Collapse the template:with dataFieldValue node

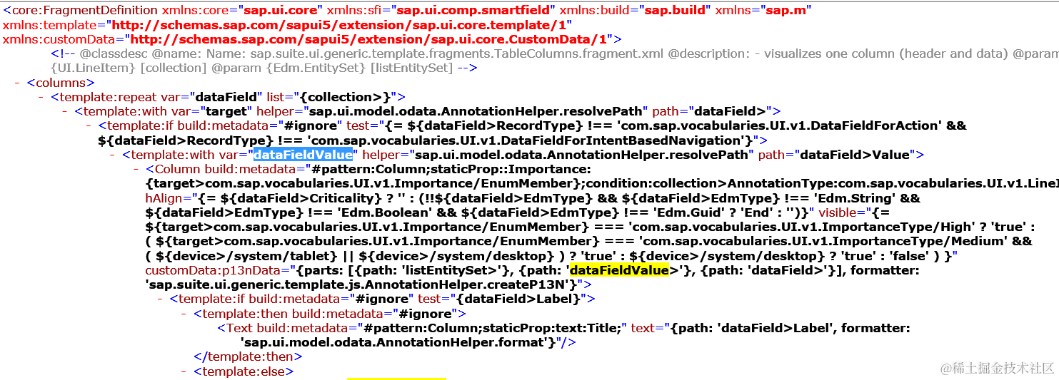point(113,155)
